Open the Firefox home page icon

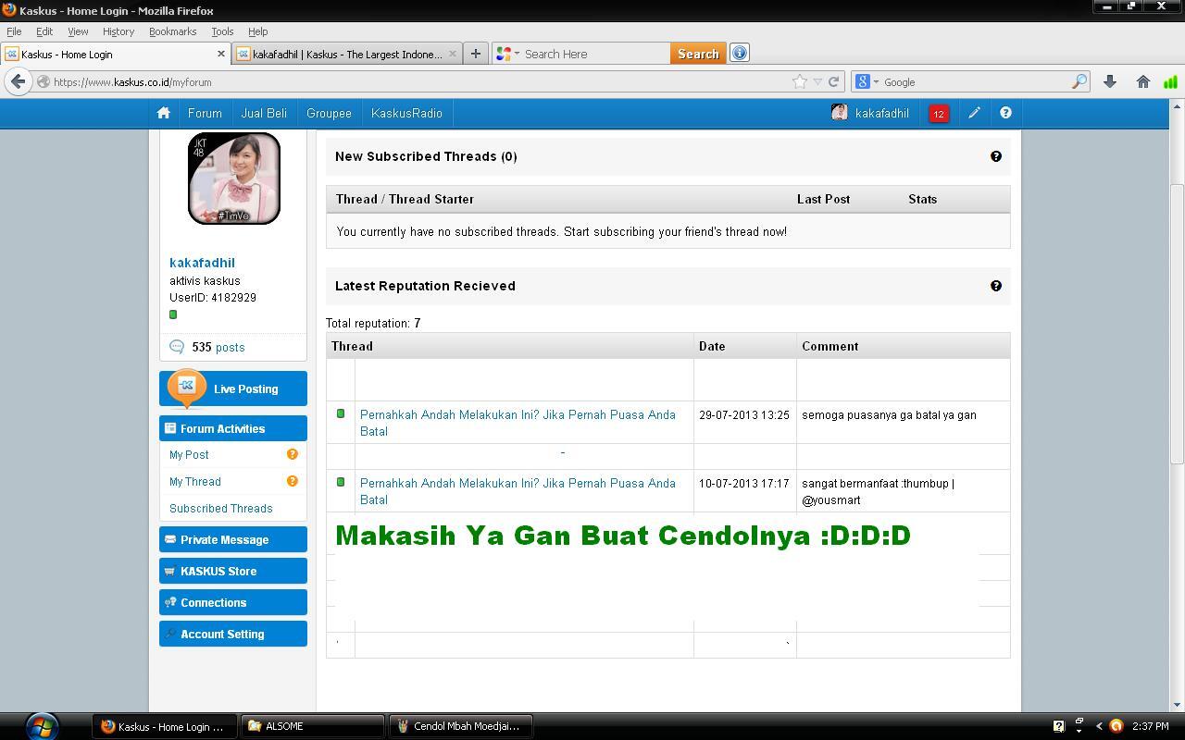tap(1143, 81)
